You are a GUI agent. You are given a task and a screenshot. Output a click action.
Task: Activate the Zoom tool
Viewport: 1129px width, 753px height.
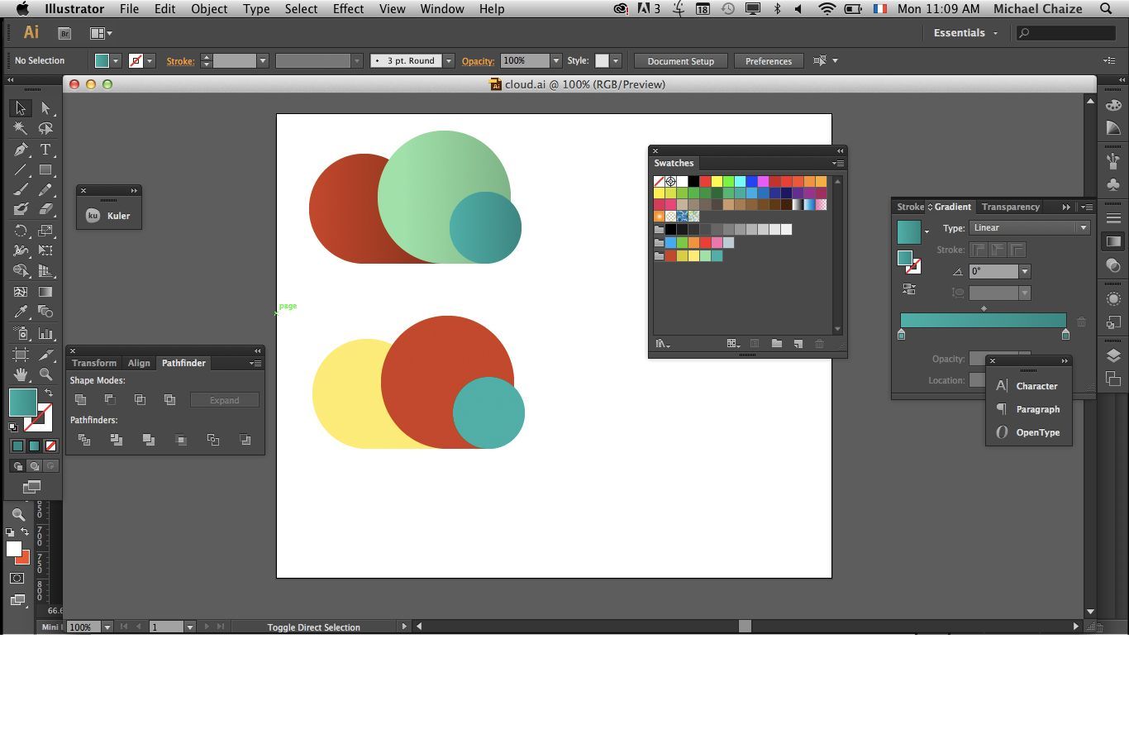[45, 372]
